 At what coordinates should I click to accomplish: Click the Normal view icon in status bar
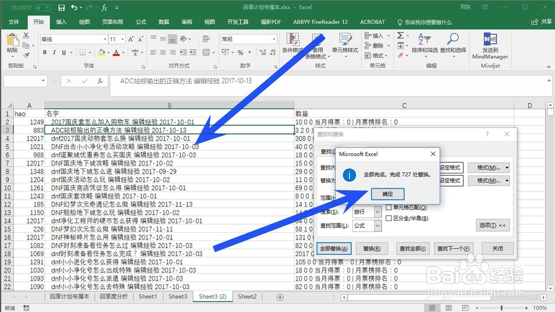click(x=432, y=308)
